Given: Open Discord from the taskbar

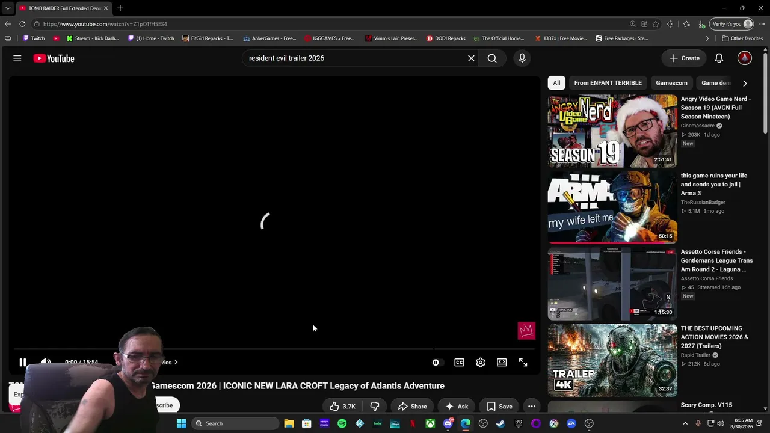Looking at the screenshot, I should [x=448, y=423].
